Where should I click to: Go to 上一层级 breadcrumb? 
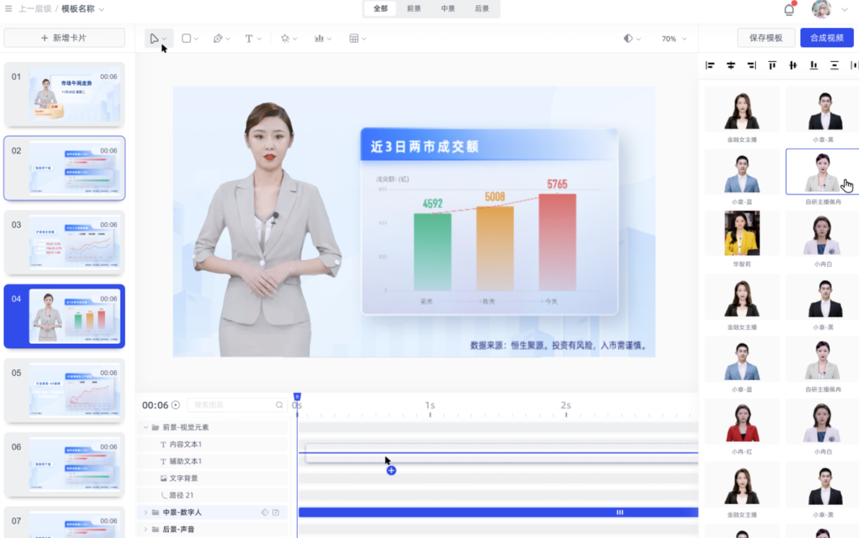35,9
